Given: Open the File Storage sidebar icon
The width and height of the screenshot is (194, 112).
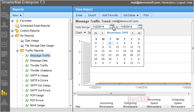Looking at the screenshot, I should click(x=4, y=83).
